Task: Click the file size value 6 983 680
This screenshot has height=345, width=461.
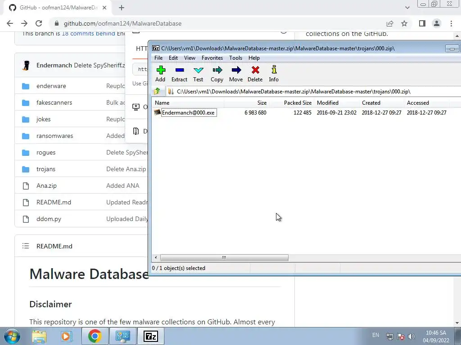Action: pyautogui.click(x=255, y=113)
